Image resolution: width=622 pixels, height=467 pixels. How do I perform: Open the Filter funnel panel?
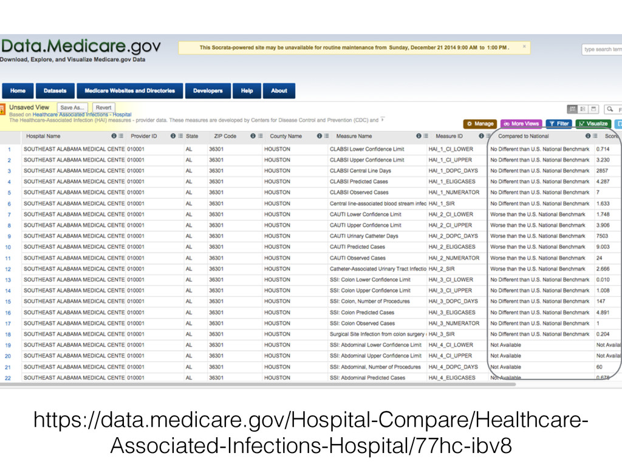(559, 123)
